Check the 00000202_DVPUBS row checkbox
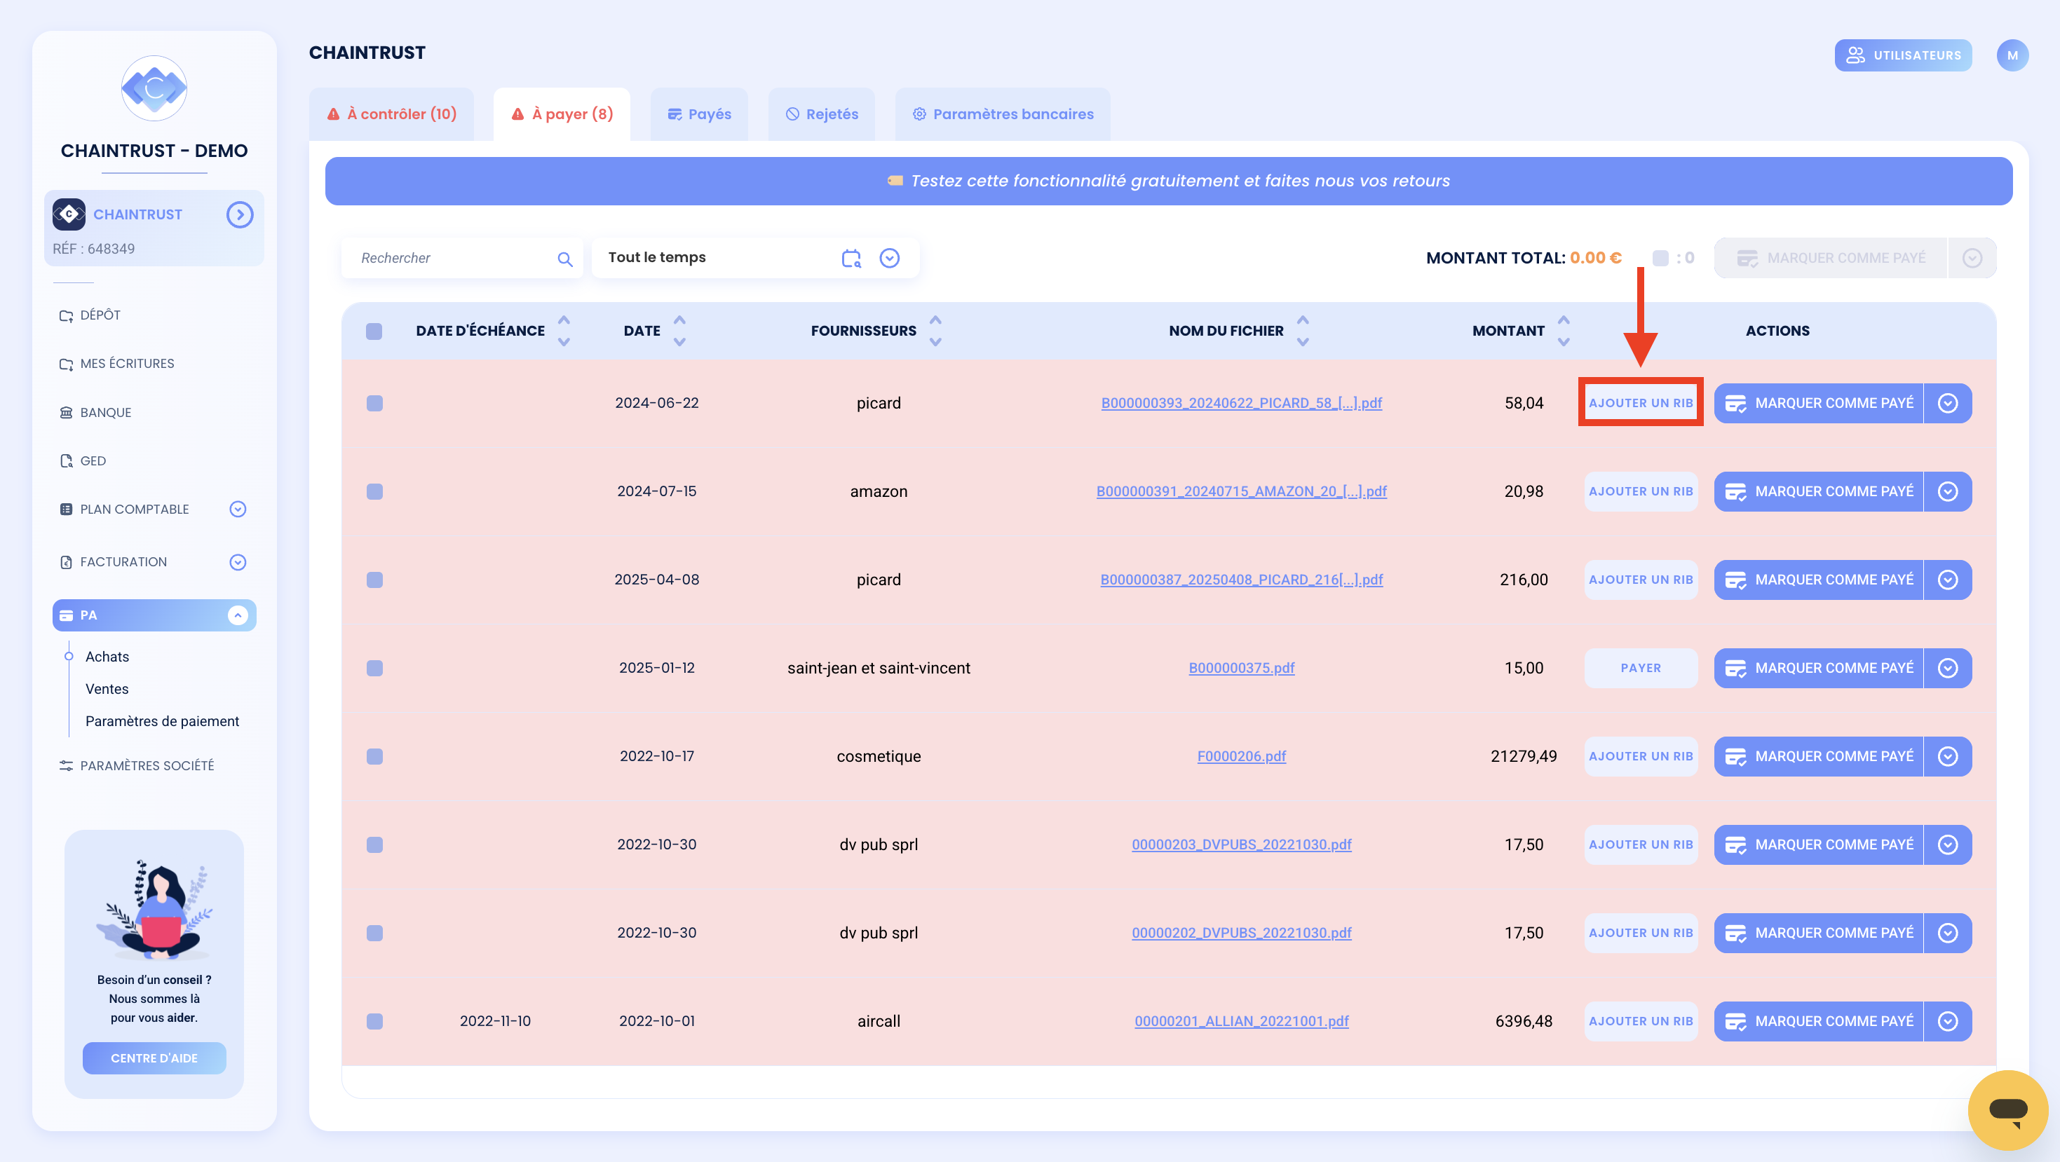Image resolution: width=2060 pixels, height=1162 pixels. coord(374,934)
